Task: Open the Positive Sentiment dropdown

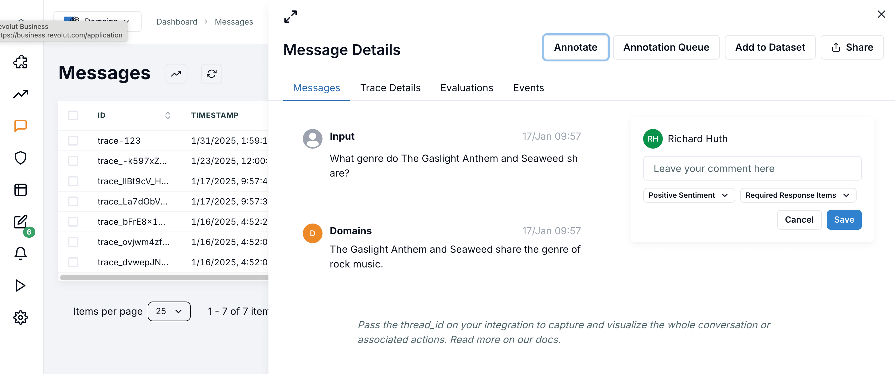Action: coord(689,195)
